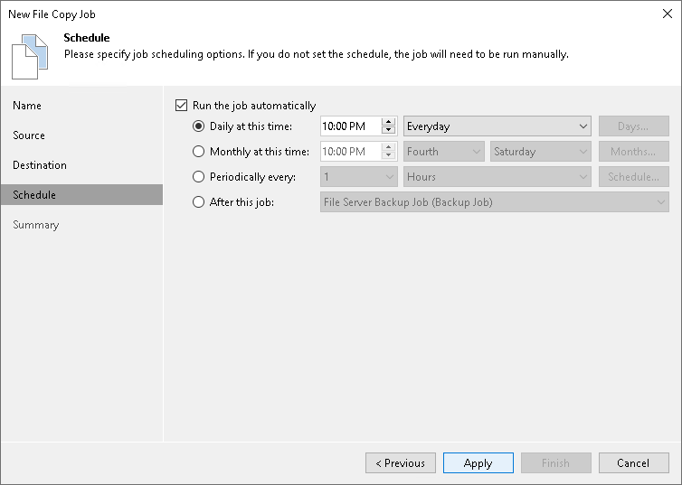Click the file copy documents icon

pos(30,57)
